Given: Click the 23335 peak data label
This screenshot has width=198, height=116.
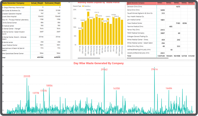Looking at the screenshot, I should (x=27, y=76).
